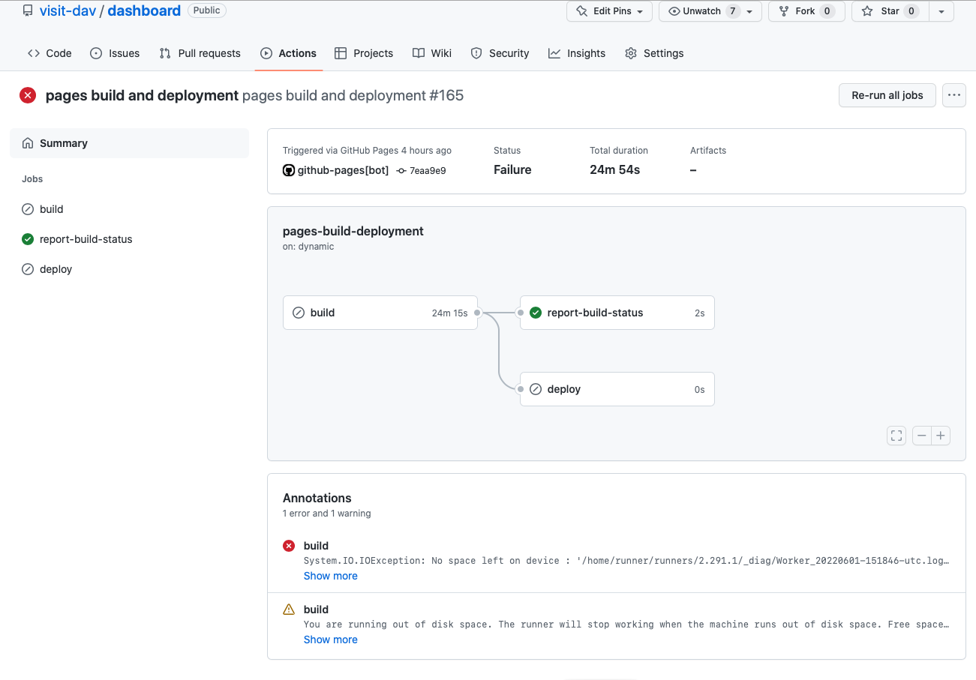Switch to the Code tab

(50, 53)
